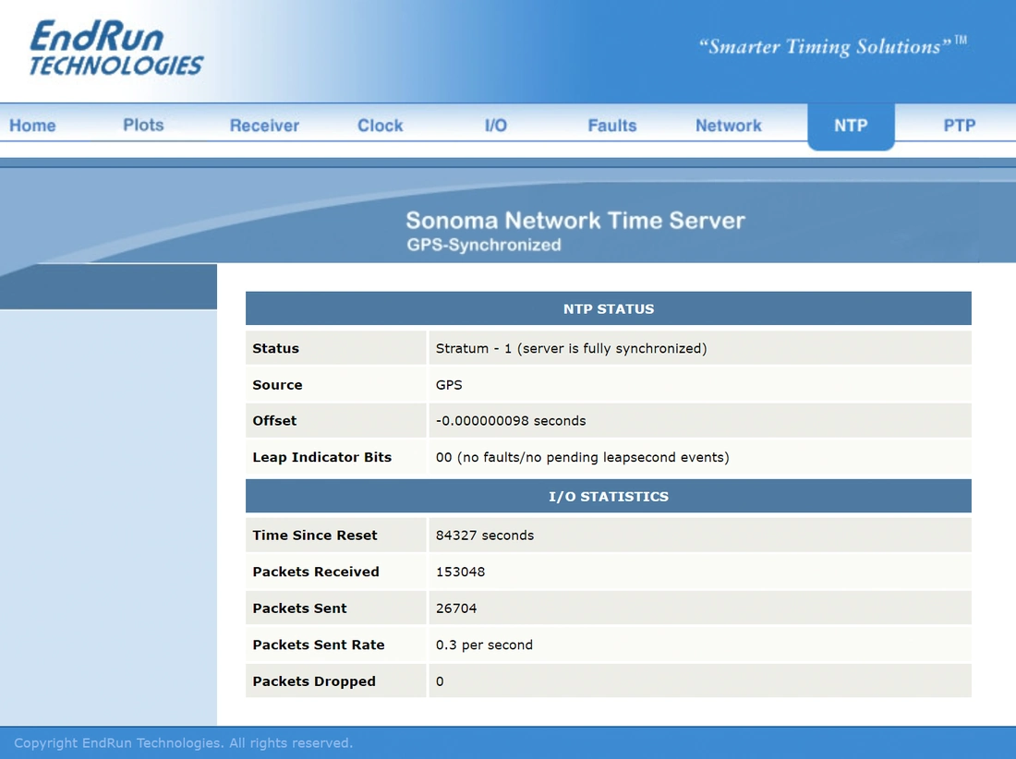The width and height of the screenshot is (1016, 759).
Task: Select the Stratum - 1 status value
Action: (571, 348)
